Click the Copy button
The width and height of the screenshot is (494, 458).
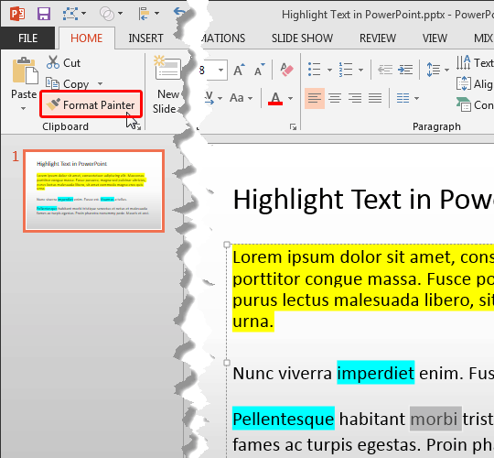(x=68, y=84)
